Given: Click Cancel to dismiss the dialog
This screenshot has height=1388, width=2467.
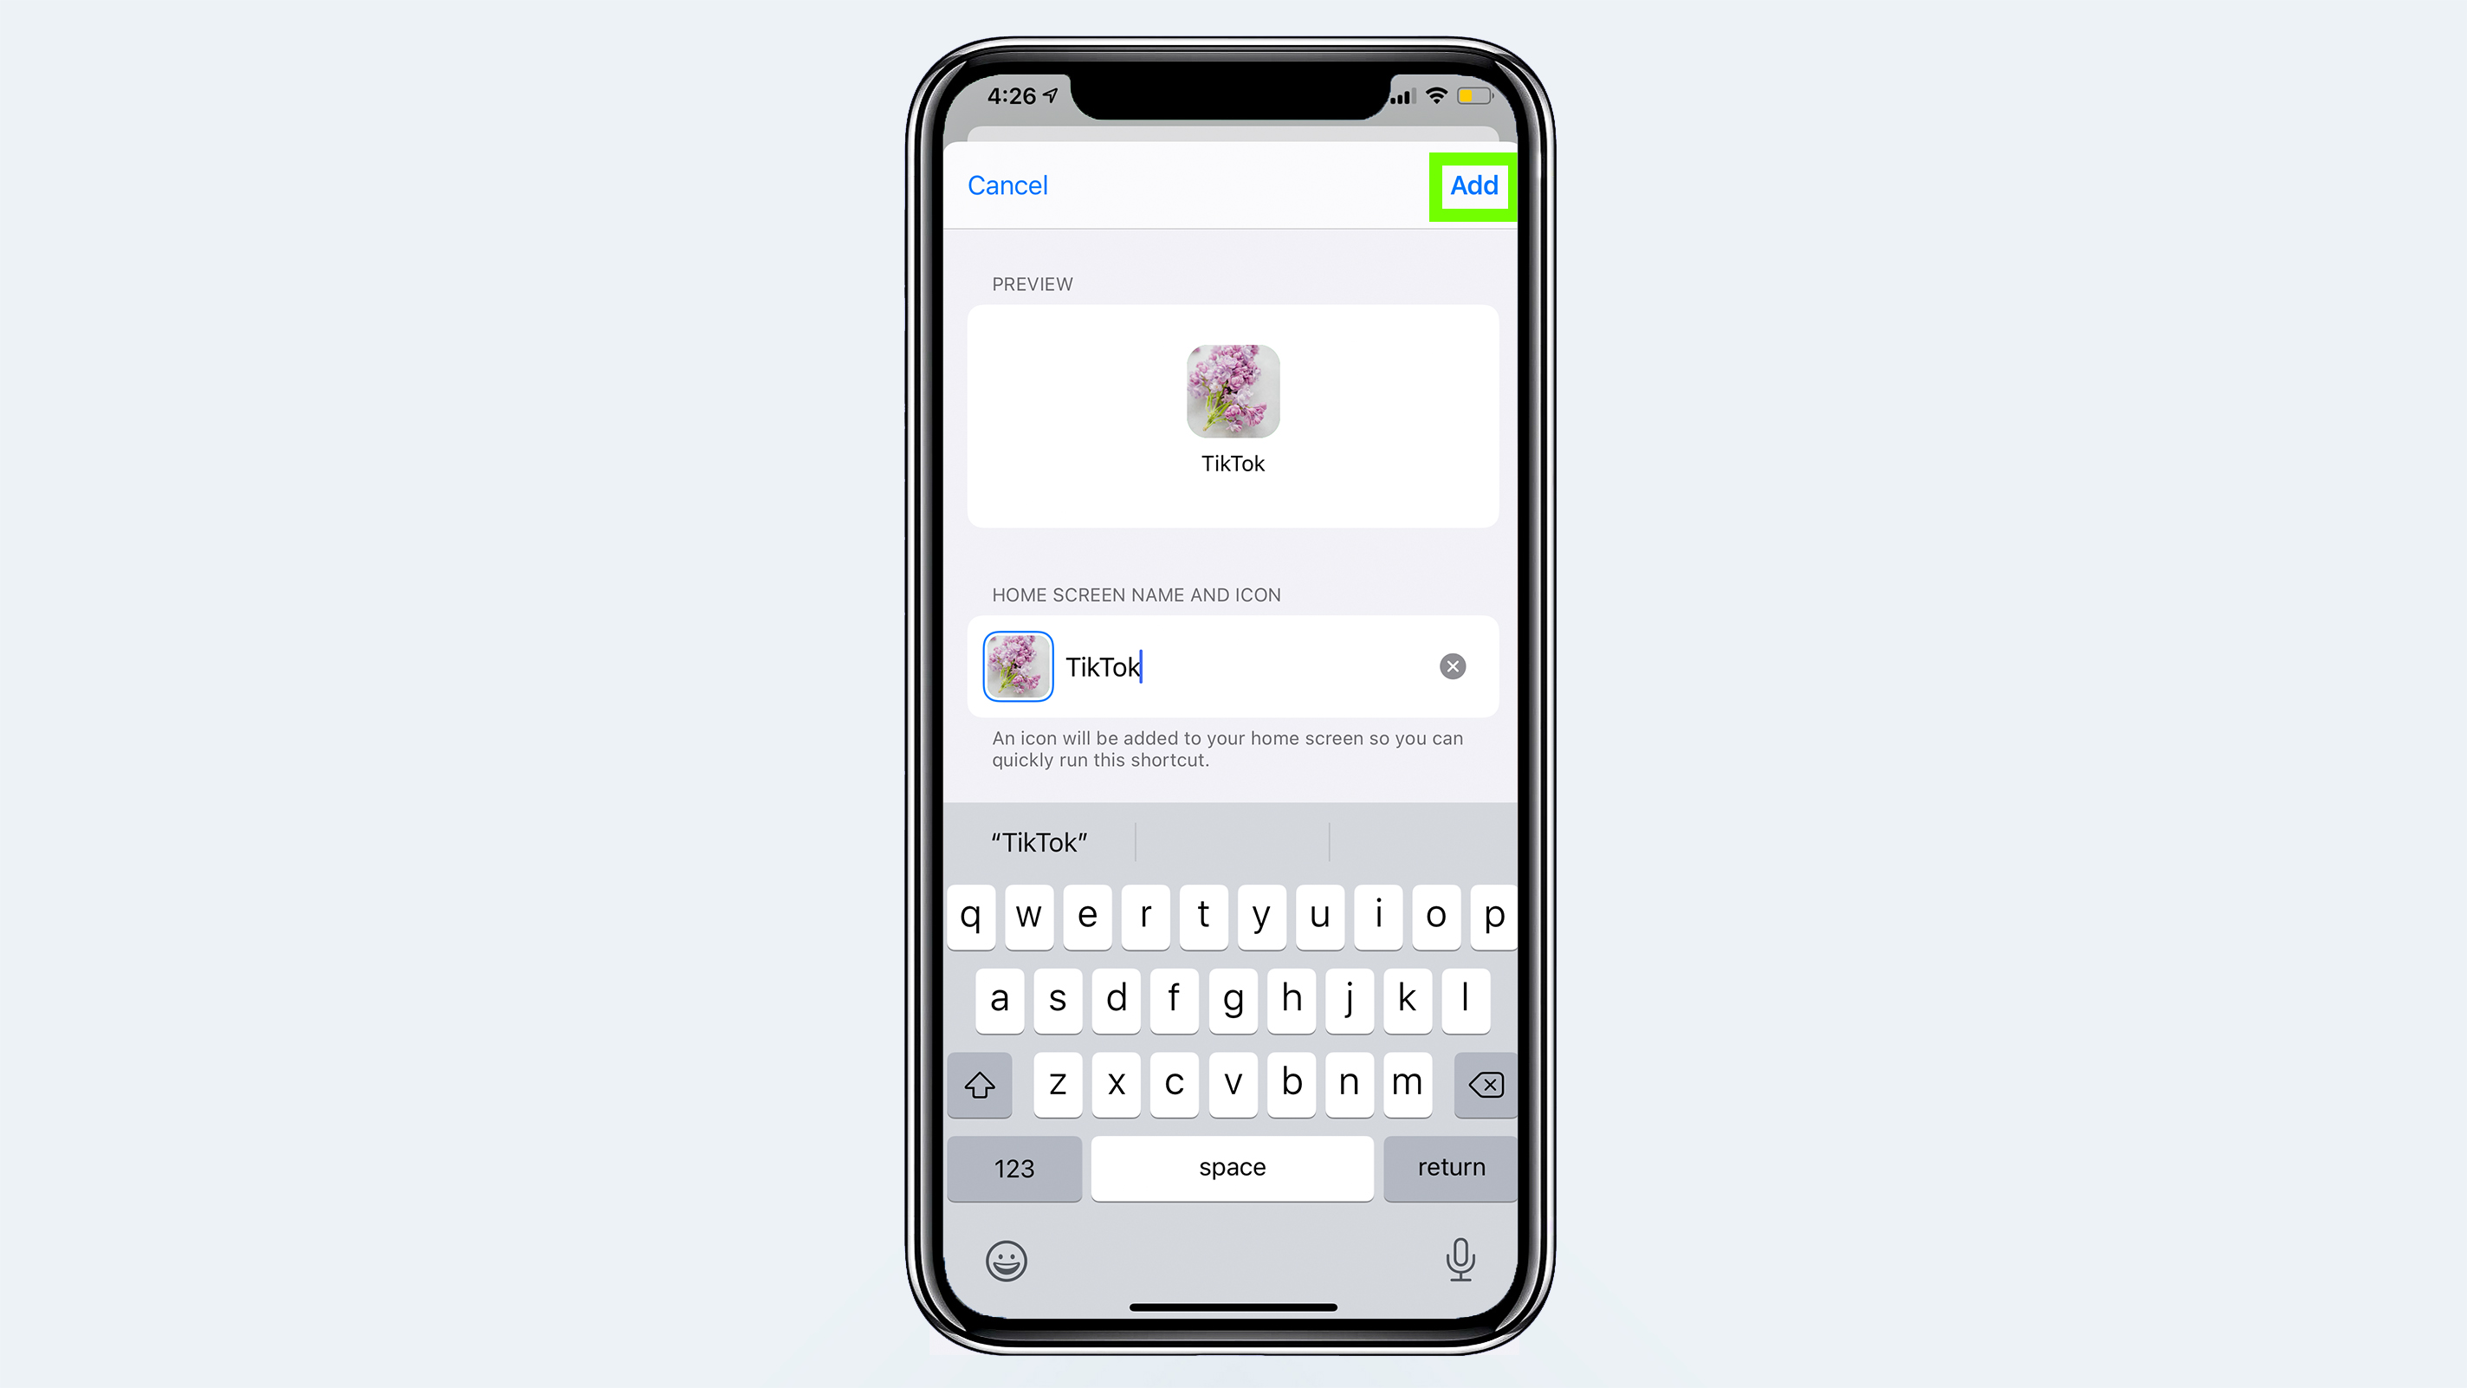Looking at the screenshot, I should coord(1008,185).
